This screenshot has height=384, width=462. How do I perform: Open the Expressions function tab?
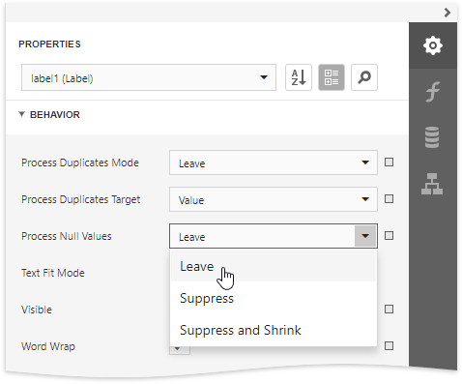click(433, 92)
